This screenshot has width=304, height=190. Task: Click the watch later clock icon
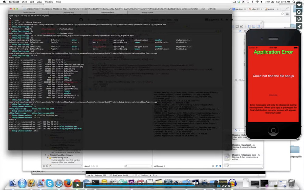point(299,12)
